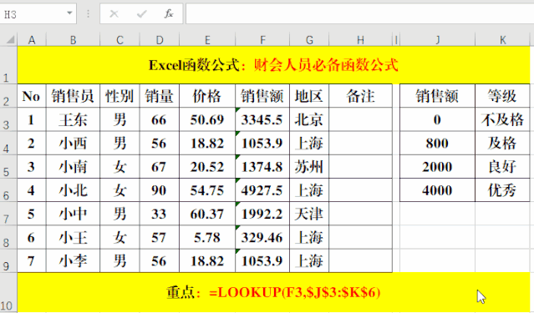
Task: Select row 6 header
Action: pyautogui.click(x=8, y=190)
